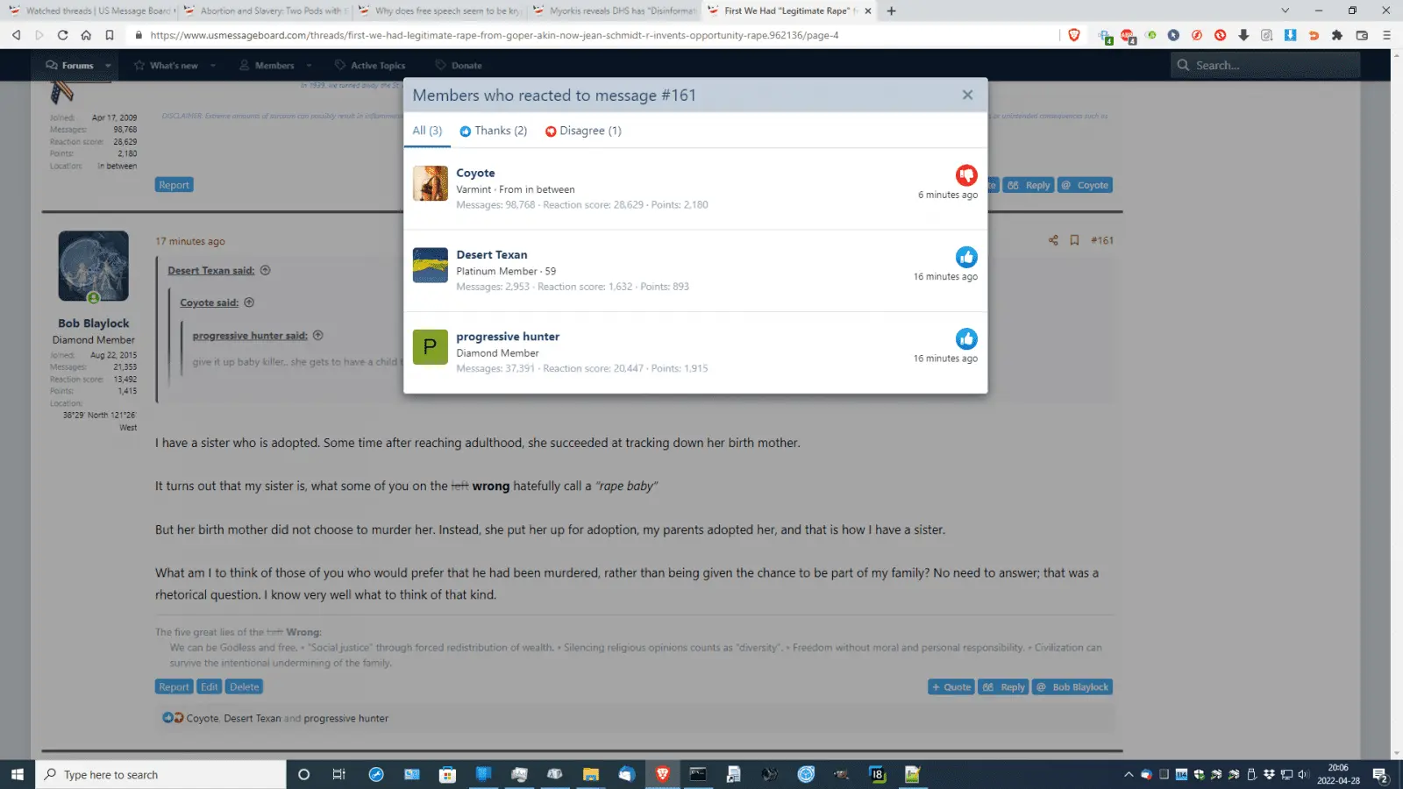Switch to the Thanks (2) tab
This screenshot has height=789, width=1403.
tap(494, 131)
